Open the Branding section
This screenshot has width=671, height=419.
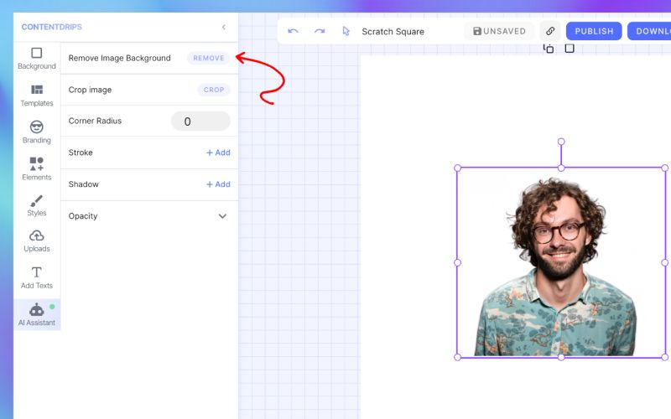(37, 132)
